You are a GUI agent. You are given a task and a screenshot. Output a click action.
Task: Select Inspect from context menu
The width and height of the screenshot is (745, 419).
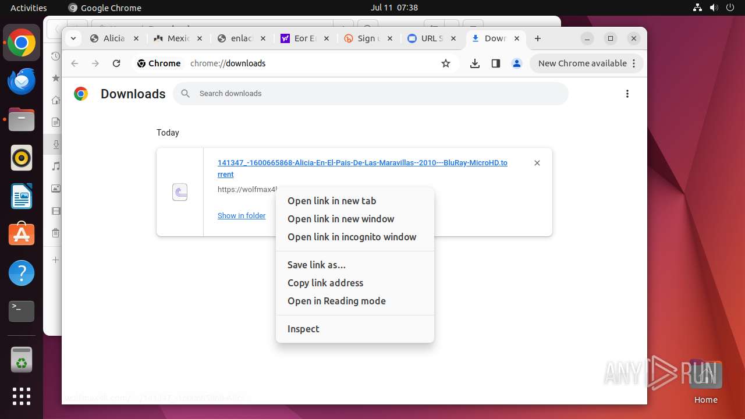pos(355,329)
